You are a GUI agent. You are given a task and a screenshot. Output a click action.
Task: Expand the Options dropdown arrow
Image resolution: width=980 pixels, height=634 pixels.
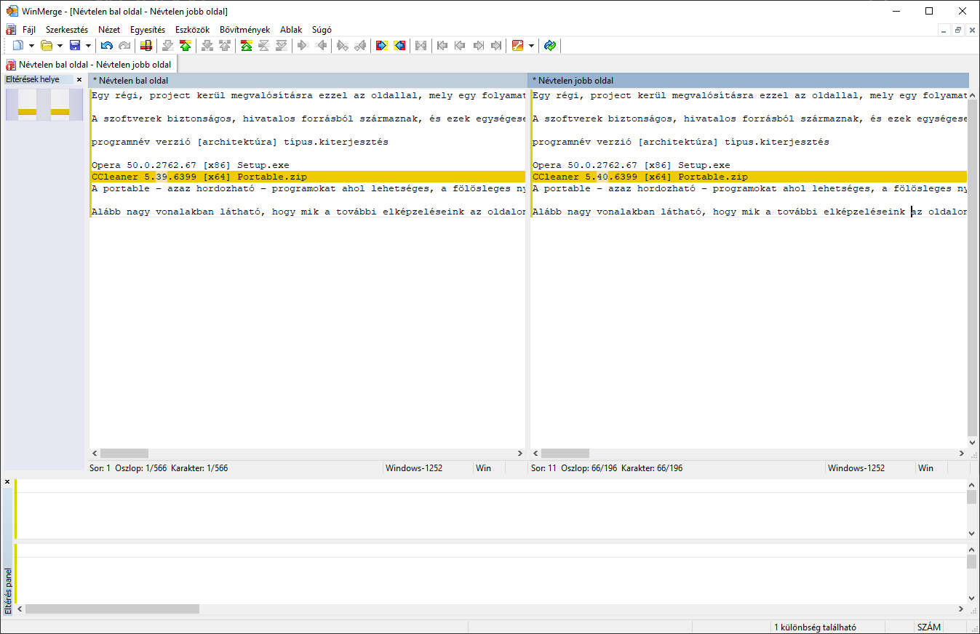532,46
